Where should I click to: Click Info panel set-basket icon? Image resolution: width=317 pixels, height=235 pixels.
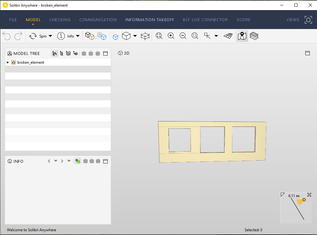(x=98, y=161)
